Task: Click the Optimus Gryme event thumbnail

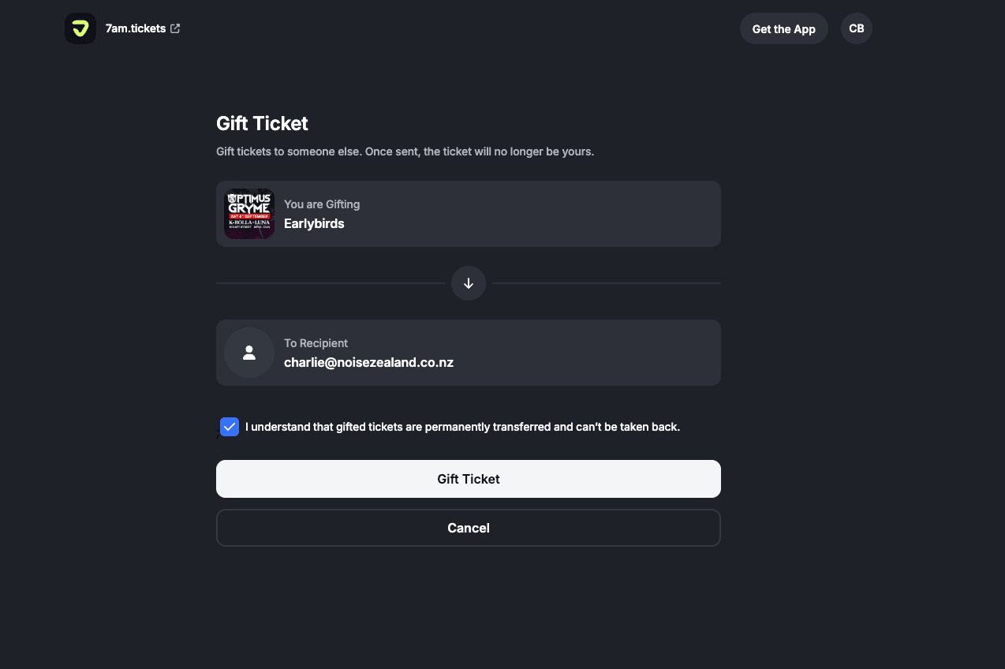Action: pyautogui.click(x=249, y=214)
